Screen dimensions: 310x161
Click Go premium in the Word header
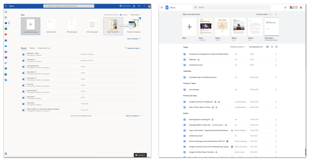point(125,6)
